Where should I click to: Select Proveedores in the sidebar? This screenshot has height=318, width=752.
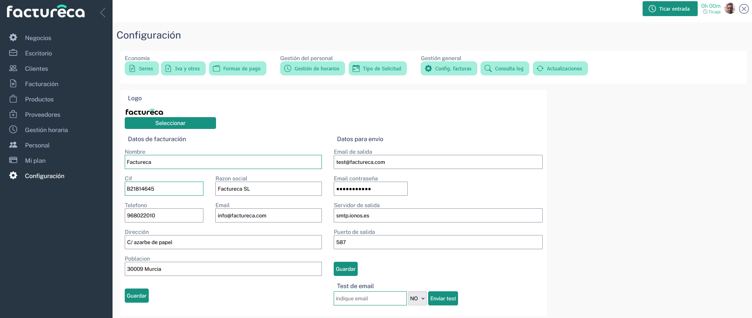pos(42,114)
